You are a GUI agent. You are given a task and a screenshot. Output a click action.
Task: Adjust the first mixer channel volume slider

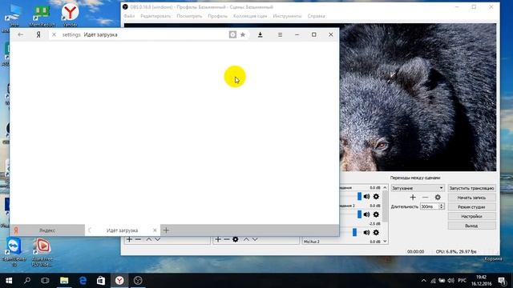tap(359, 196)
